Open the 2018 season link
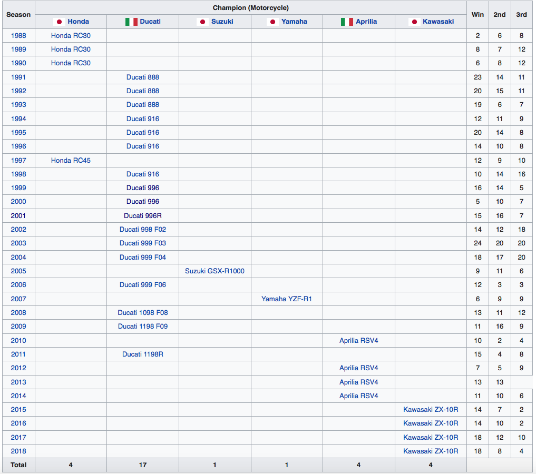 18,451
